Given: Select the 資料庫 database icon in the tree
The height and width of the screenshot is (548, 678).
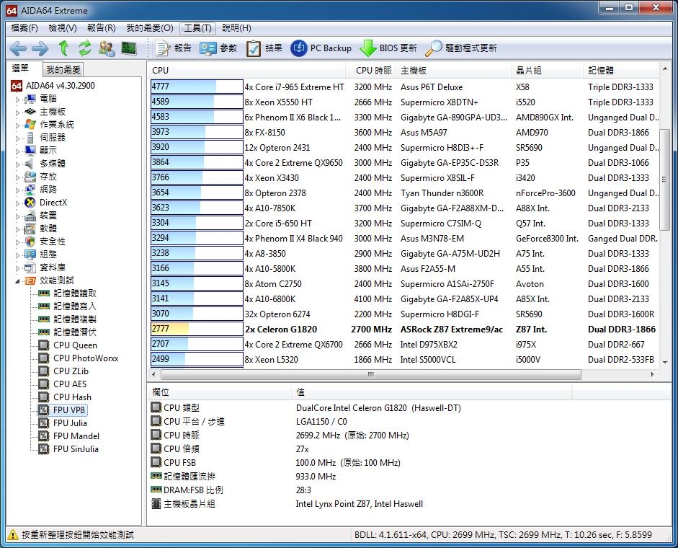Looking at the screenshot, I should click(x=30, y=268).
